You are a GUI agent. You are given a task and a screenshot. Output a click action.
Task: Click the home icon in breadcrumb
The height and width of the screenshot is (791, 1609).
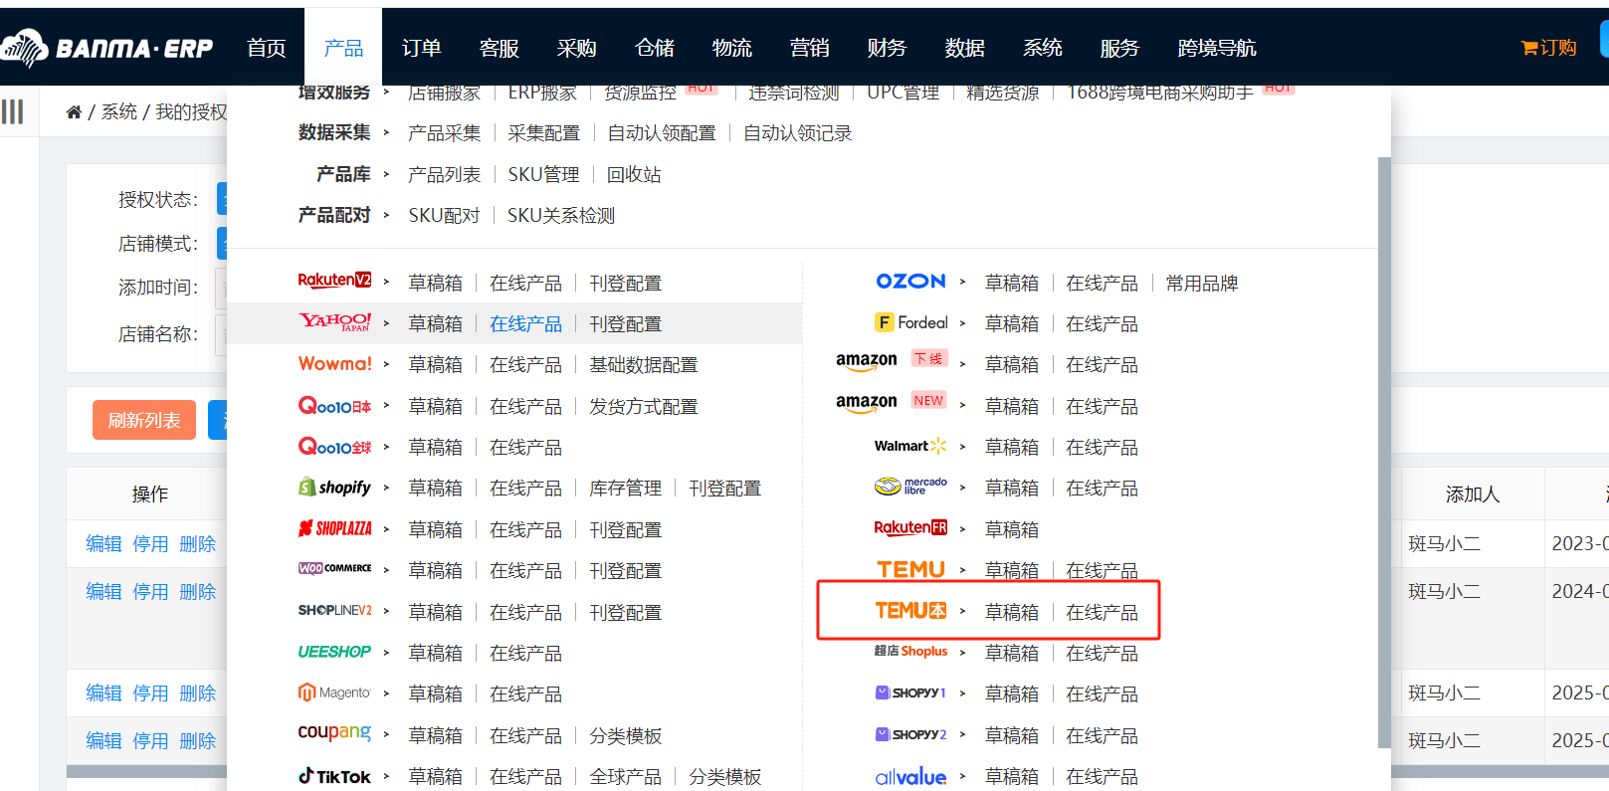[74, 112]
